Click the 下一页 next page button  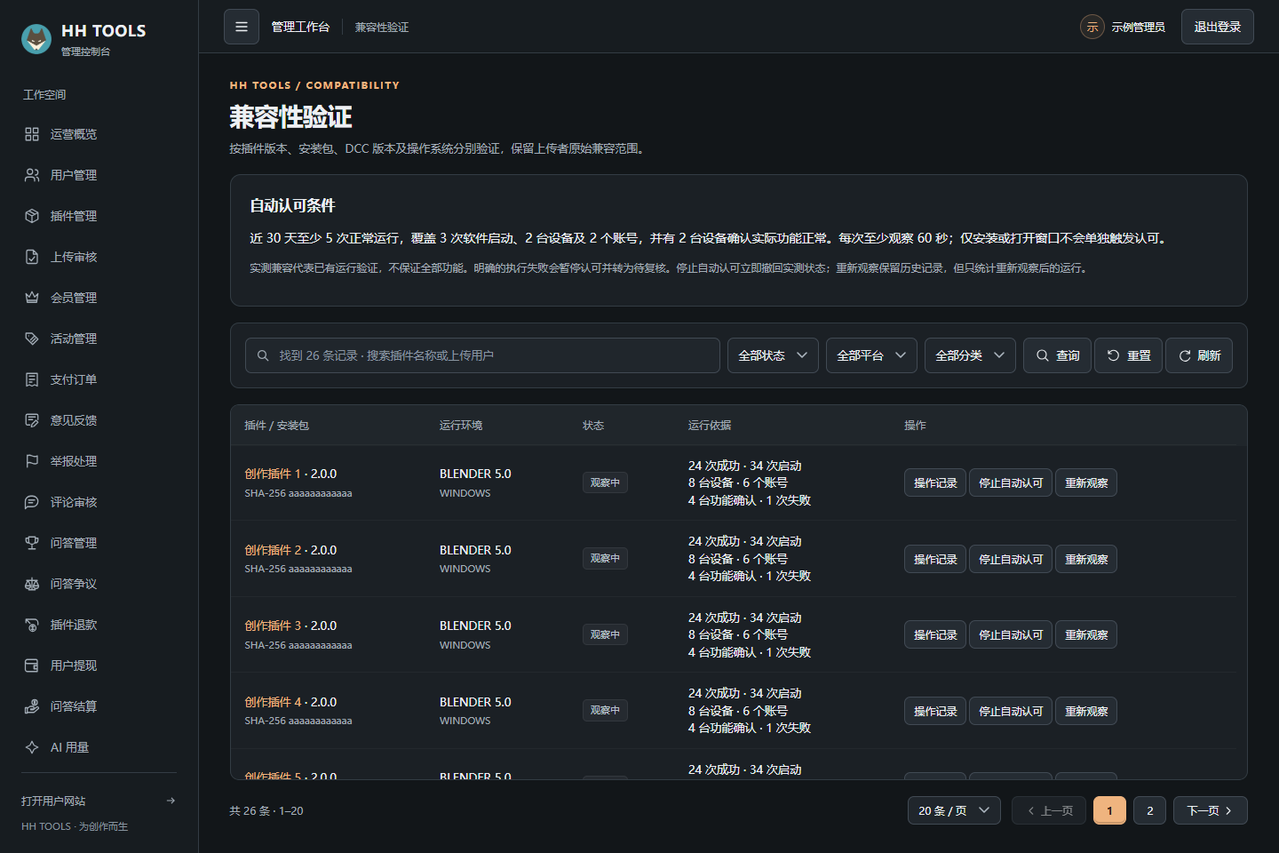pyautogui.click(x=1211, y=810)
